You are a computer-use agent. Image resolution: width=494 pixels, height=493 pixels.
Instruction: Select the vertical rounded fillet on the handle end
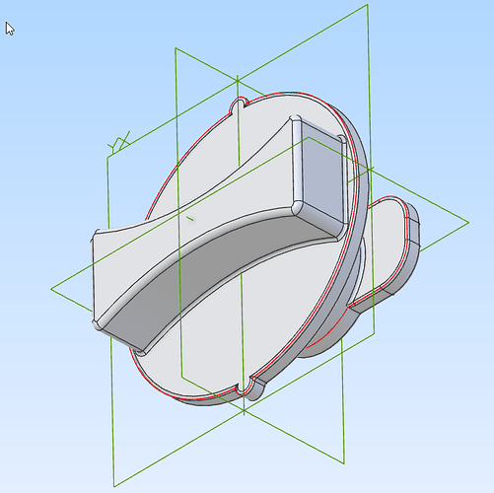[x=297, y=165]
